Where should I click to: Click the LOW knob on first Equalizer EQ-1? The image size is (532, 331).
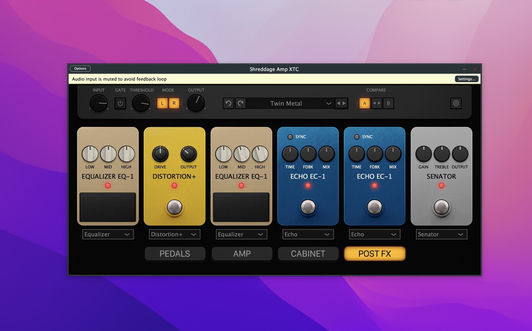click(90, 154)
